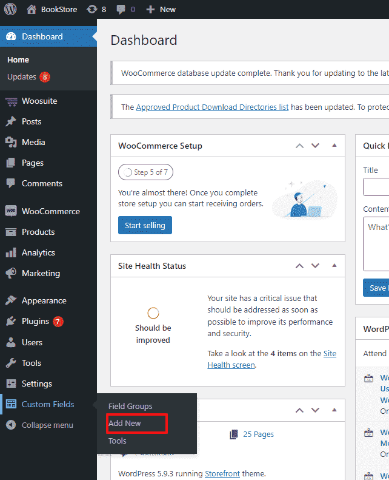Click the Updates count badge 8
This screenshot has height=480, width=389.
[x=45, y=77]
